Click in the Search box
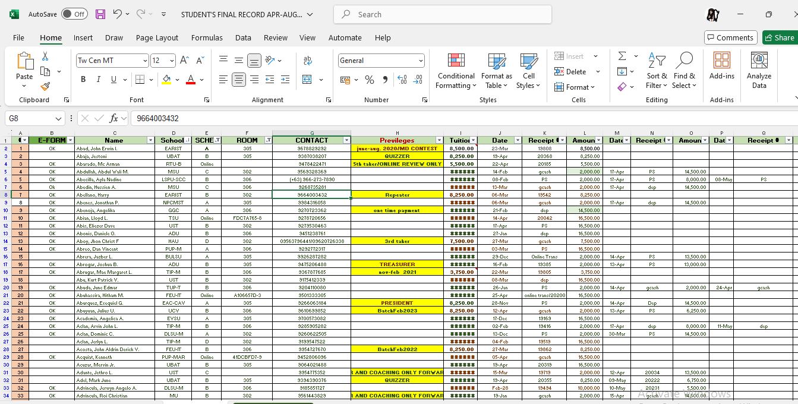 tap(443, 14)
